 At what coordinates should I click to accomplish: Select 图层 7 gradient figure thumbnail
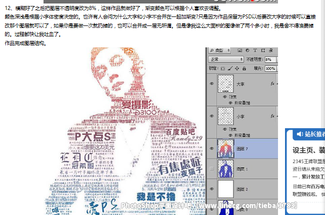coord(225,149)
